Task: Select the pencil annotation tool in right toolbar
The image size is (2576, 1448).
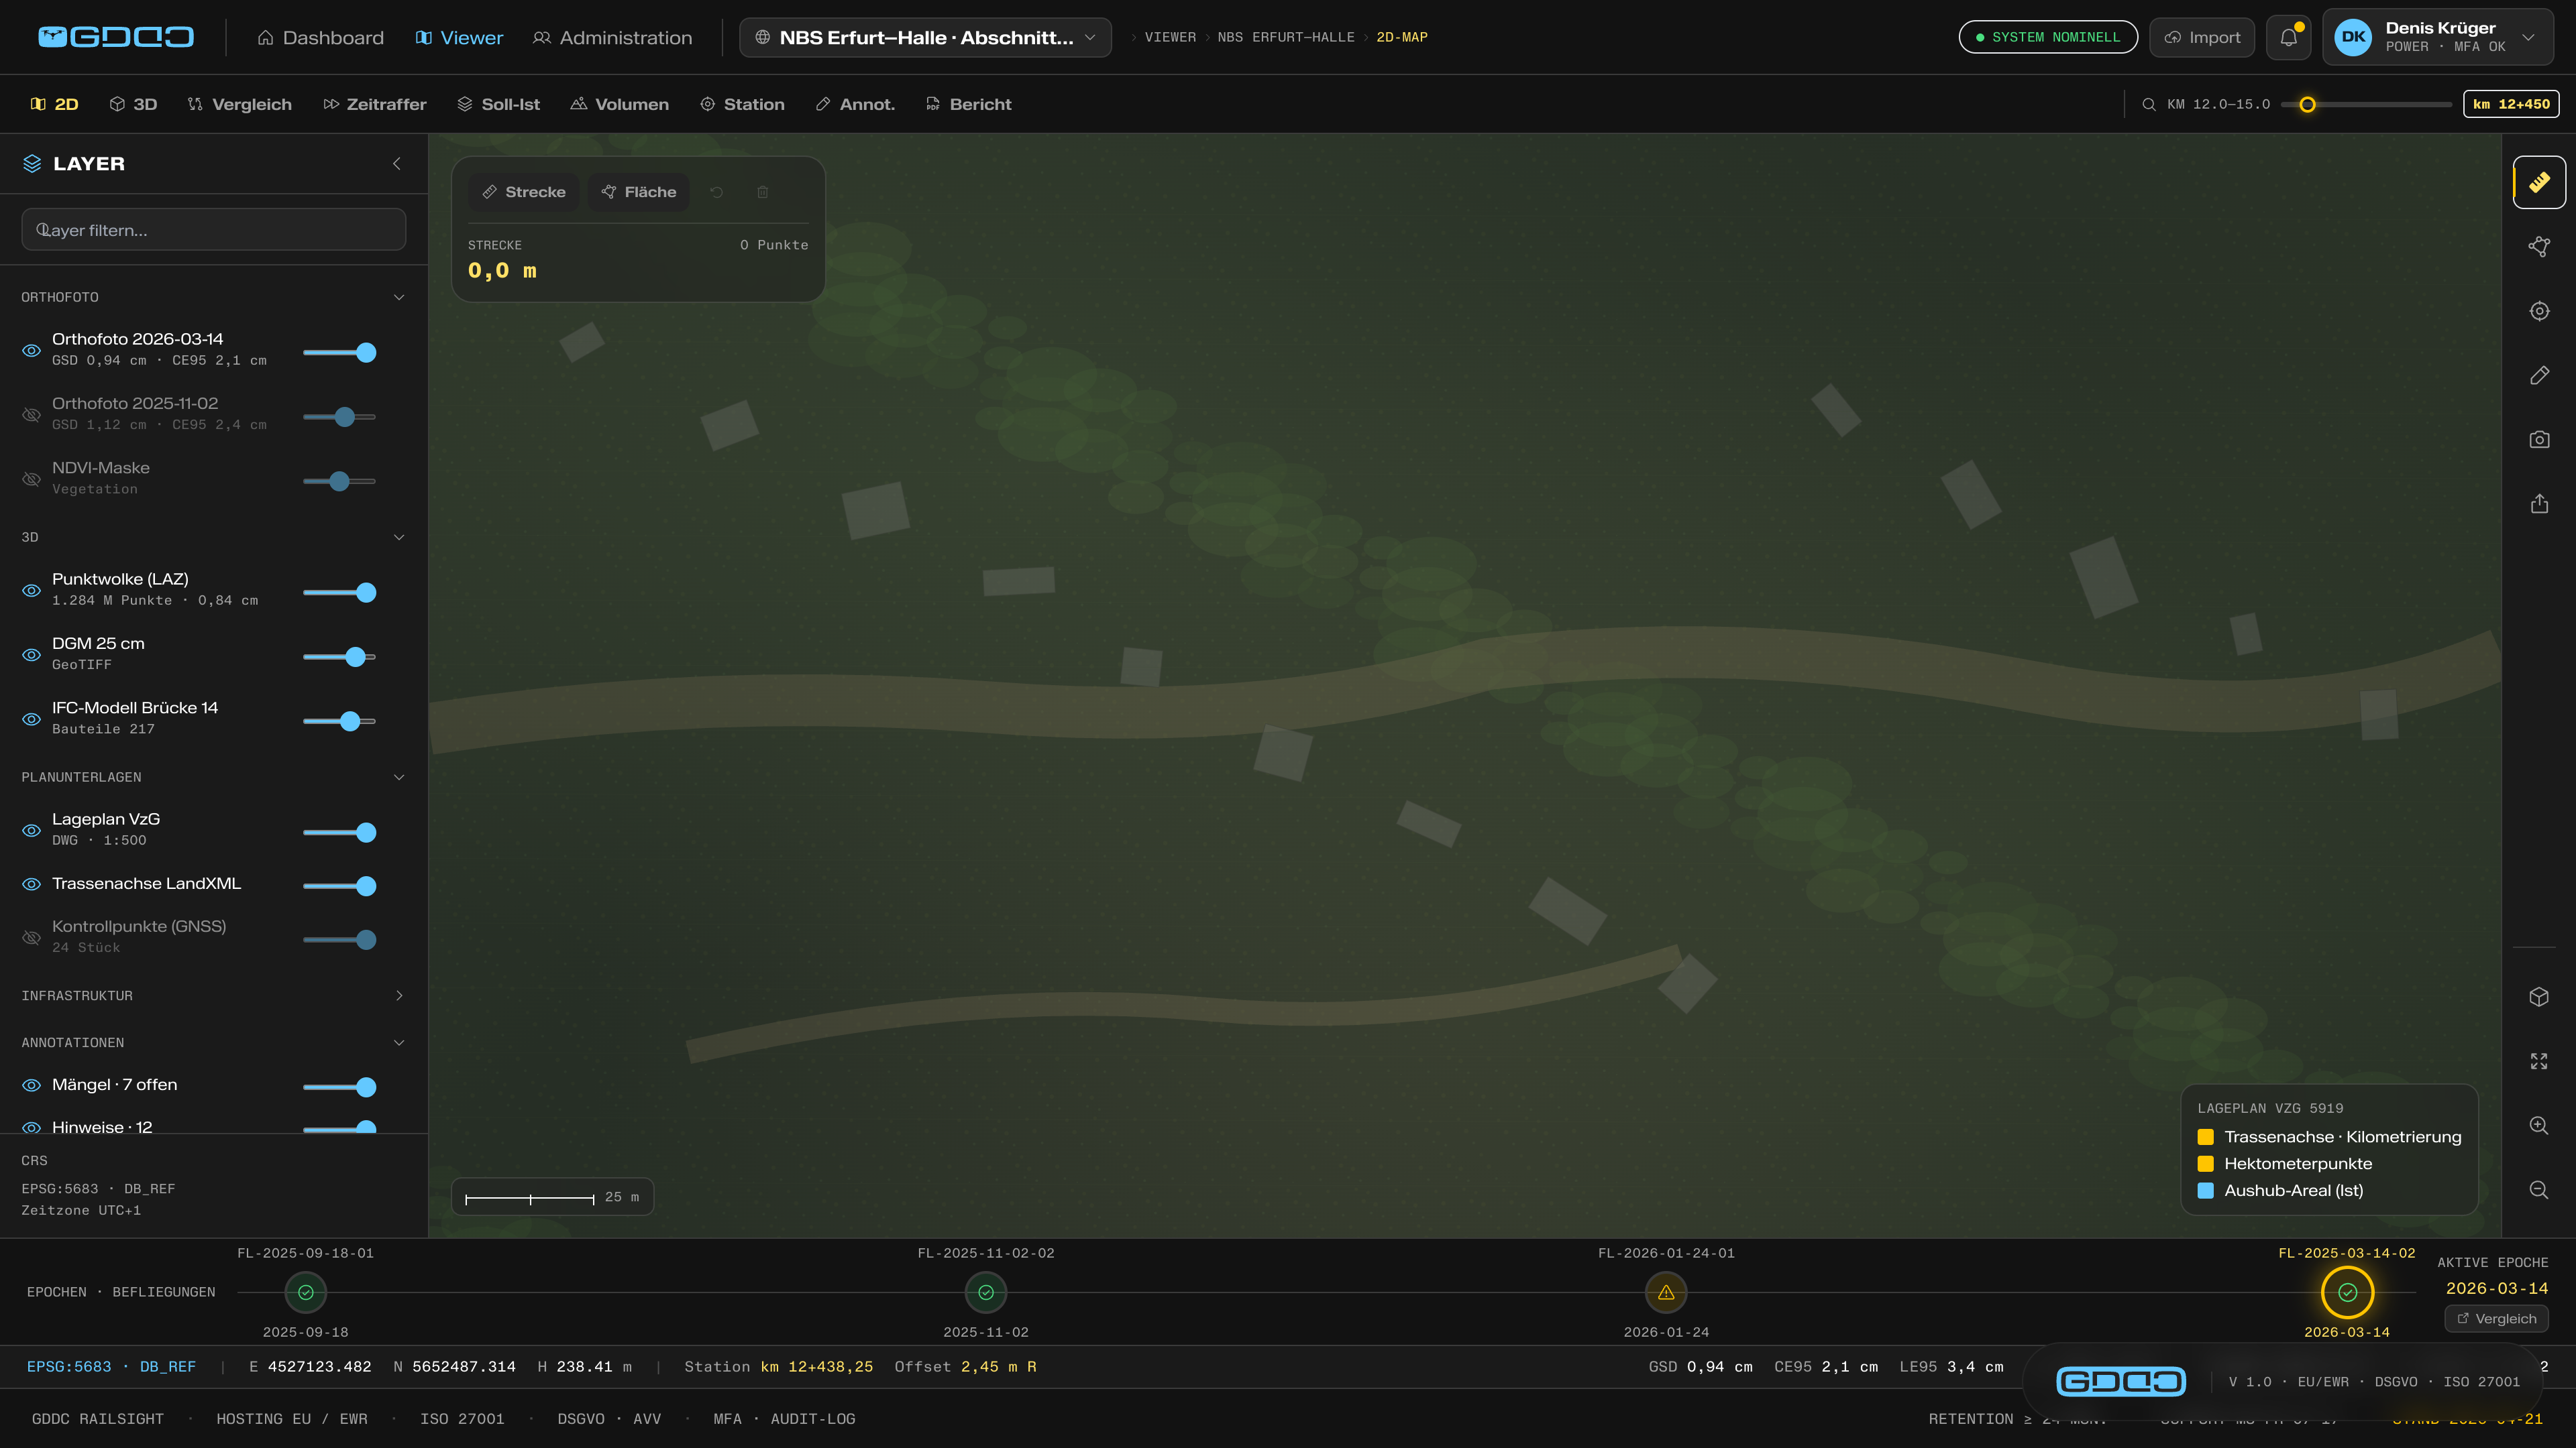Action: click(x=2539, y=375)
